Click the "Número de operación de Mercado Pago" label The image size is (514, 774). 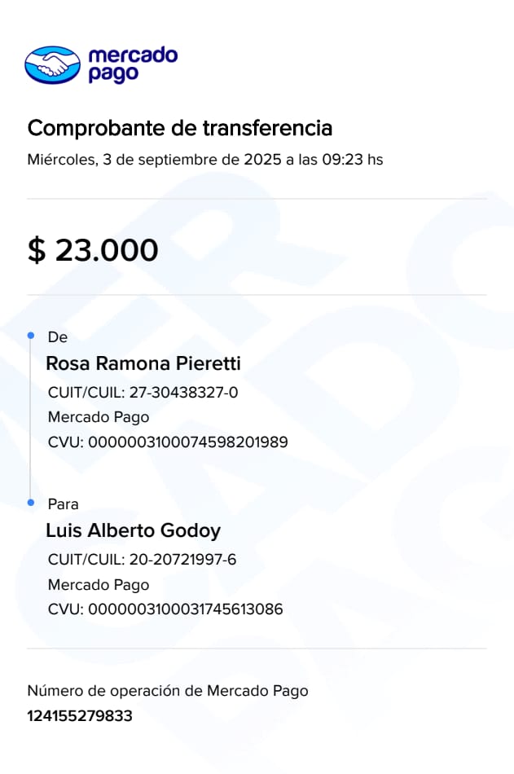tap(168, 691)
